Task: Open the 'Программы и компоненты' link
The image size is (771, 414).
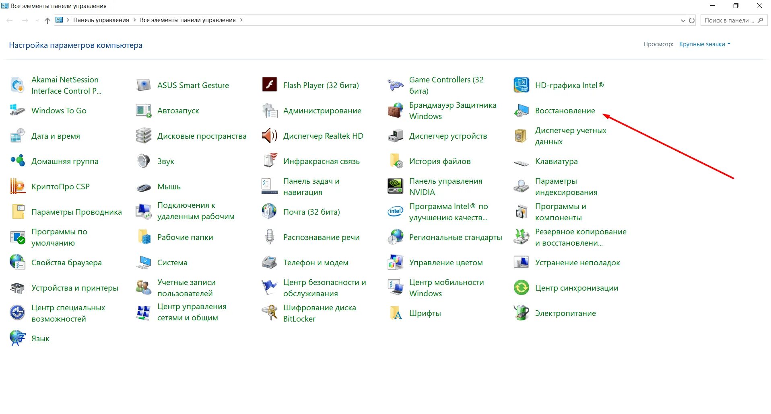Action: pyautogui.click(x=561, y=212)
